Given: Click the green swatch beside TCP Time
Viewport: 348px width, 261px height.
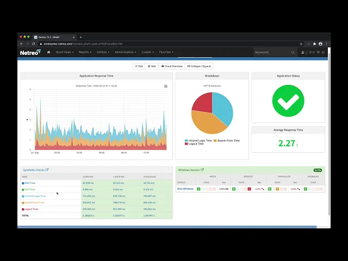Looking at the screenshot, I should pos(23,190).
